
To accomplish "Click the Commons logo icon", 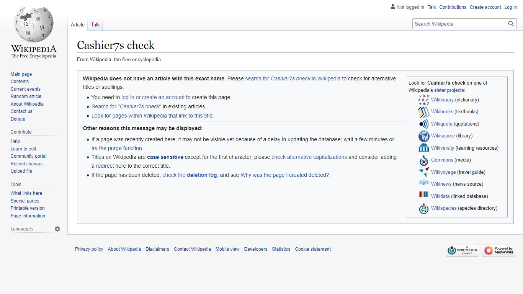I will click(x=424, y=160).
